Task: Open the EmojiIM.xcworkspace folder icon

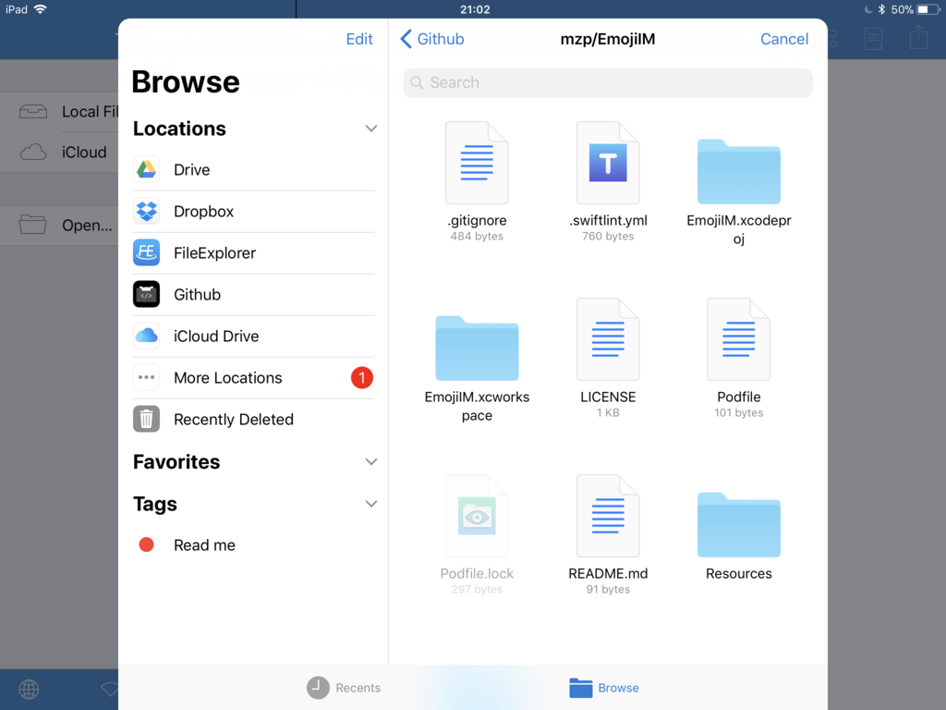Action: click(x=477, y=349)
